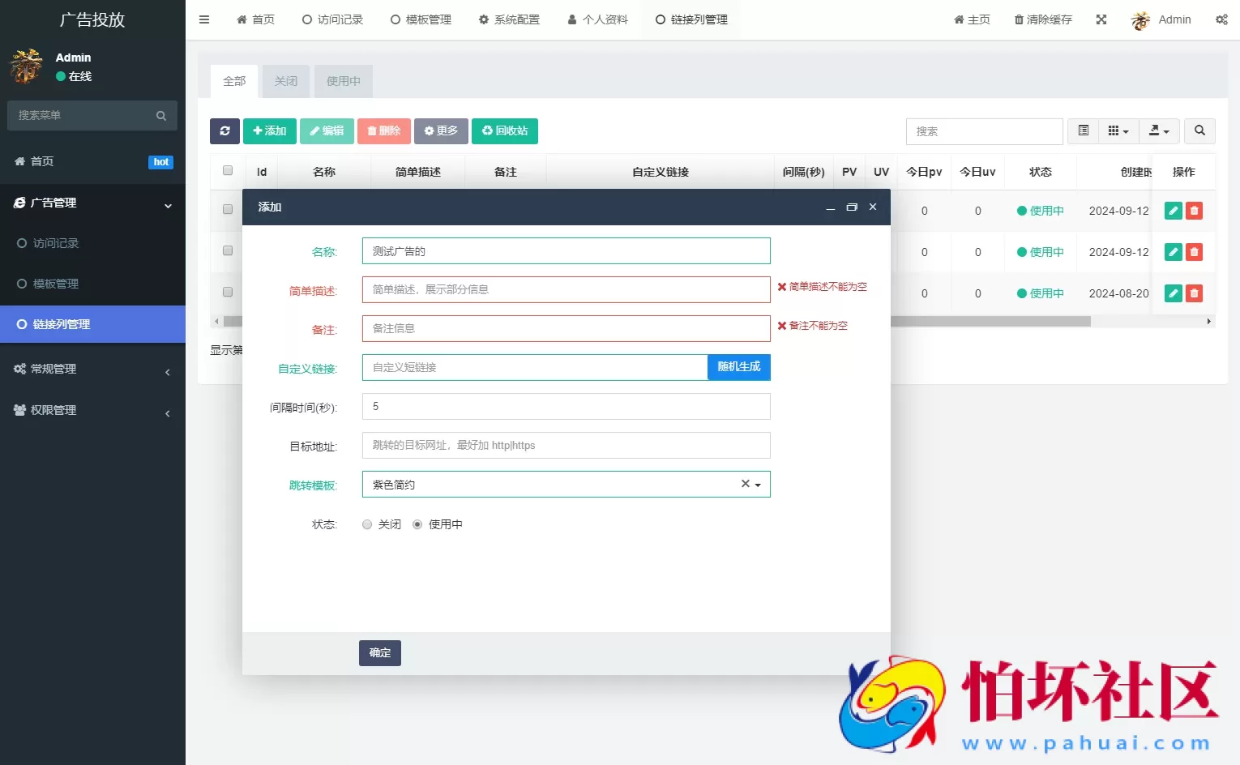Check the first row's checkbox
The width and height of the screenshot is (1240, 765).
point(227,209)
